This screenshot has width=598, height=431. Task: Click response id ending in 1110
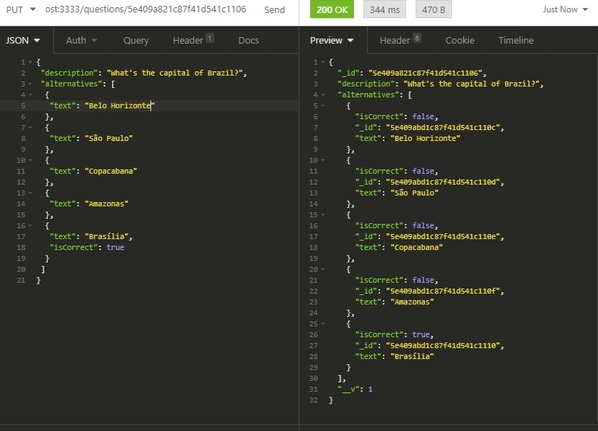click(x=443, y=345)
